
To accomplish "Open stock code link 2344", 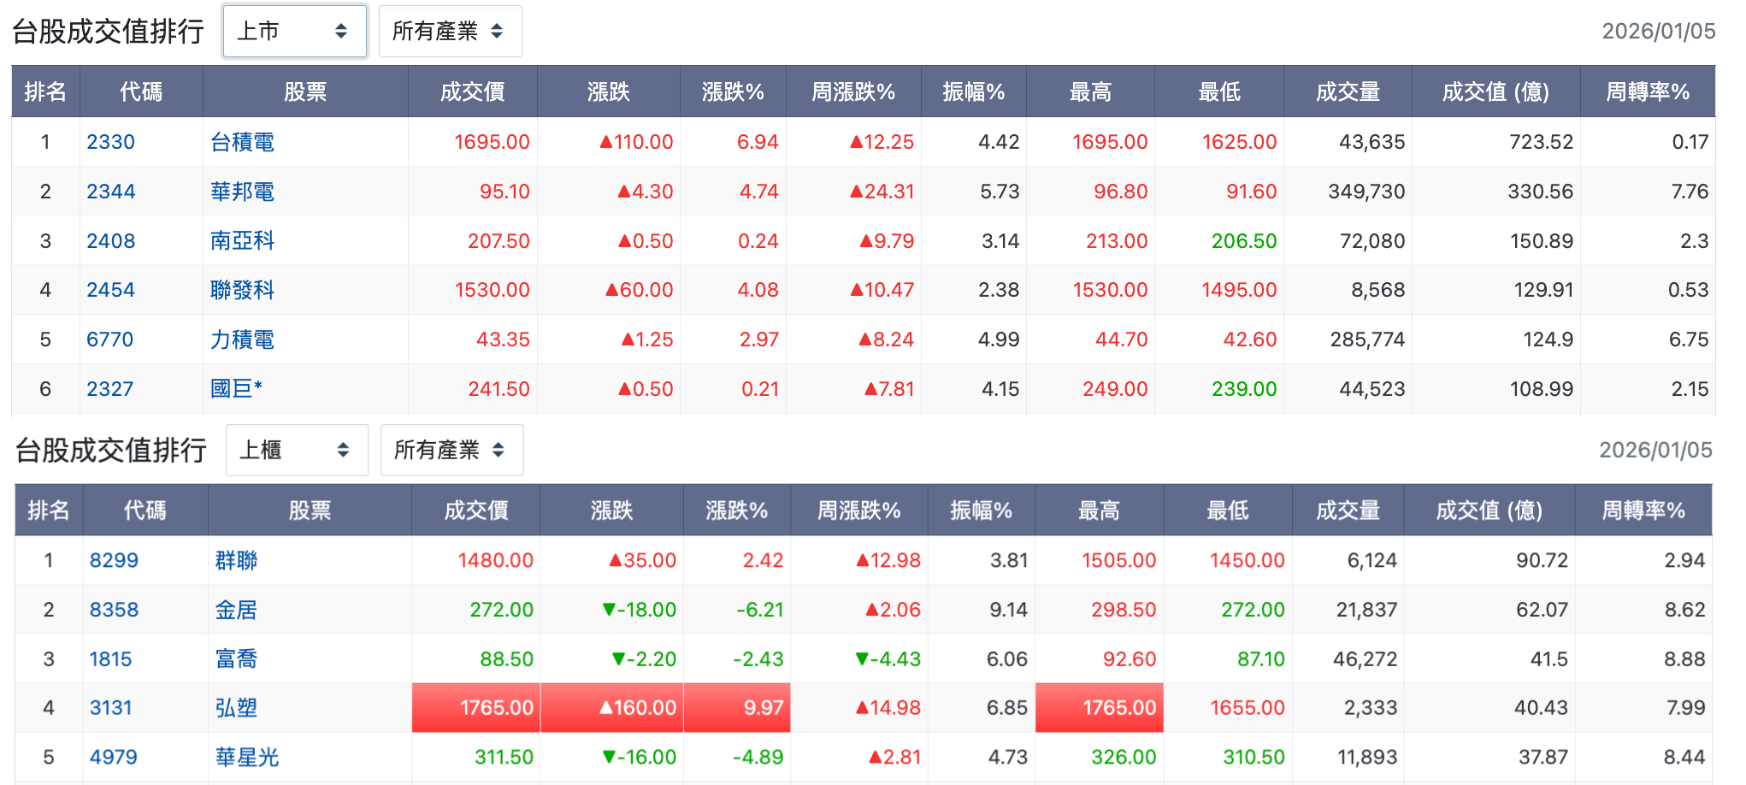I will (111, 192).
